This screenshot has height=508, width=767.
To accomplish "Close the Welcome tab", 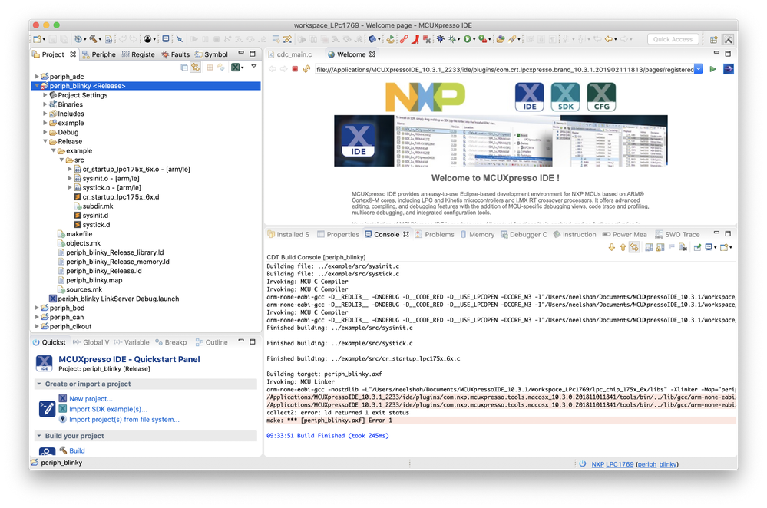I will (x=372, y=54).
